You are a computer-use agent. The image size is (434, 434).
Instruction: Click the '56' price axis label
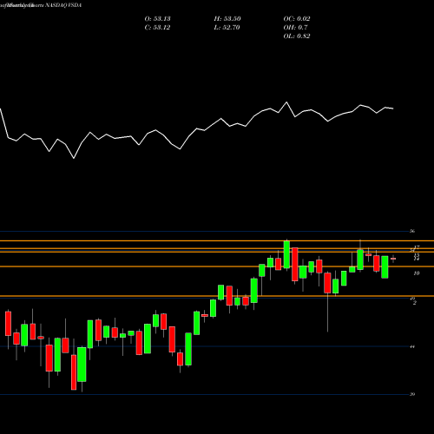tap(412, 231)
